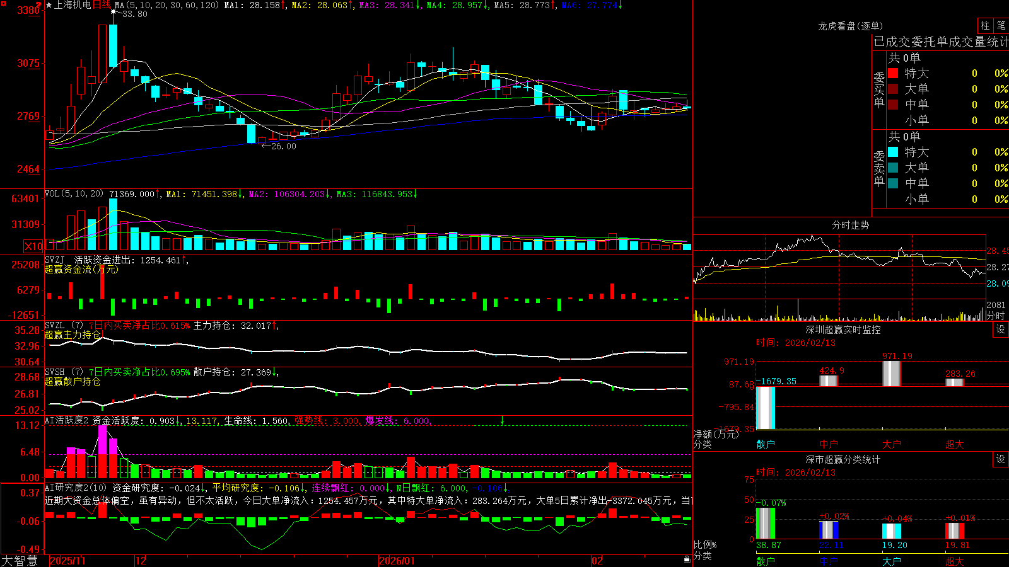
Task: Click the star icon beside 上海机电
Action: (x=49, y=5)
